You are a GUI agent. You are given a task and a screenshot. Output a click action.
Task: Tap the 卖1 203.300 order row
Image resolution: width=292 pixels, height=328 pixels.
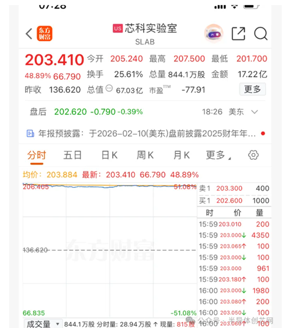(x=234, y=189)
